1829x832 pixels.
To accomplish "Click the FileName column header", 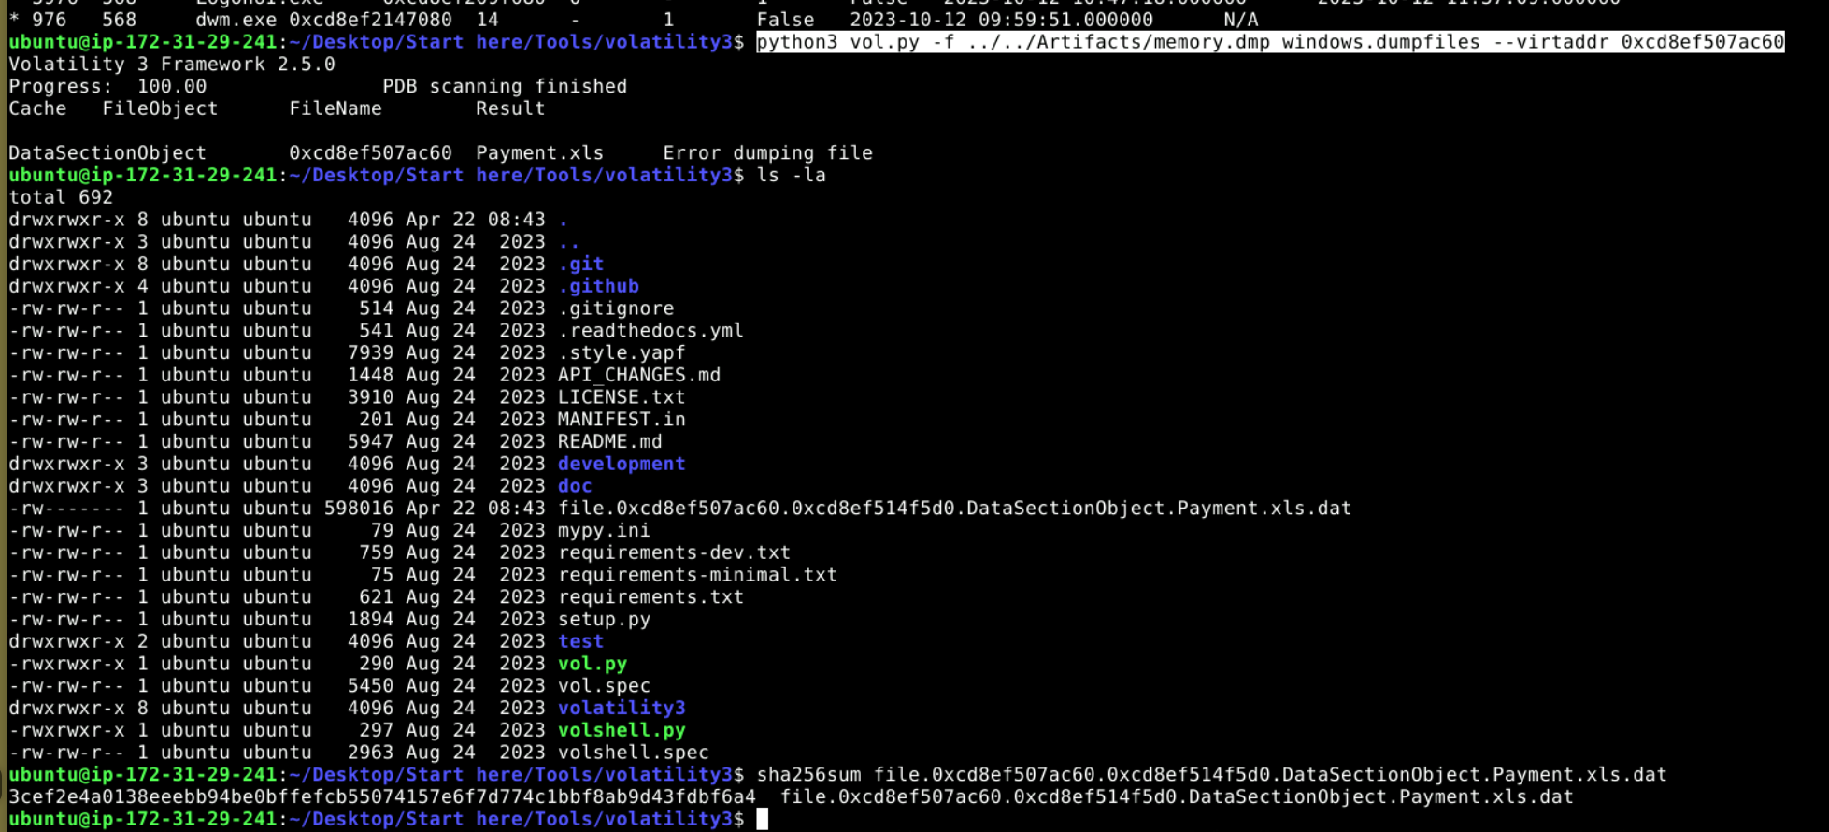I will click(335, 108).
